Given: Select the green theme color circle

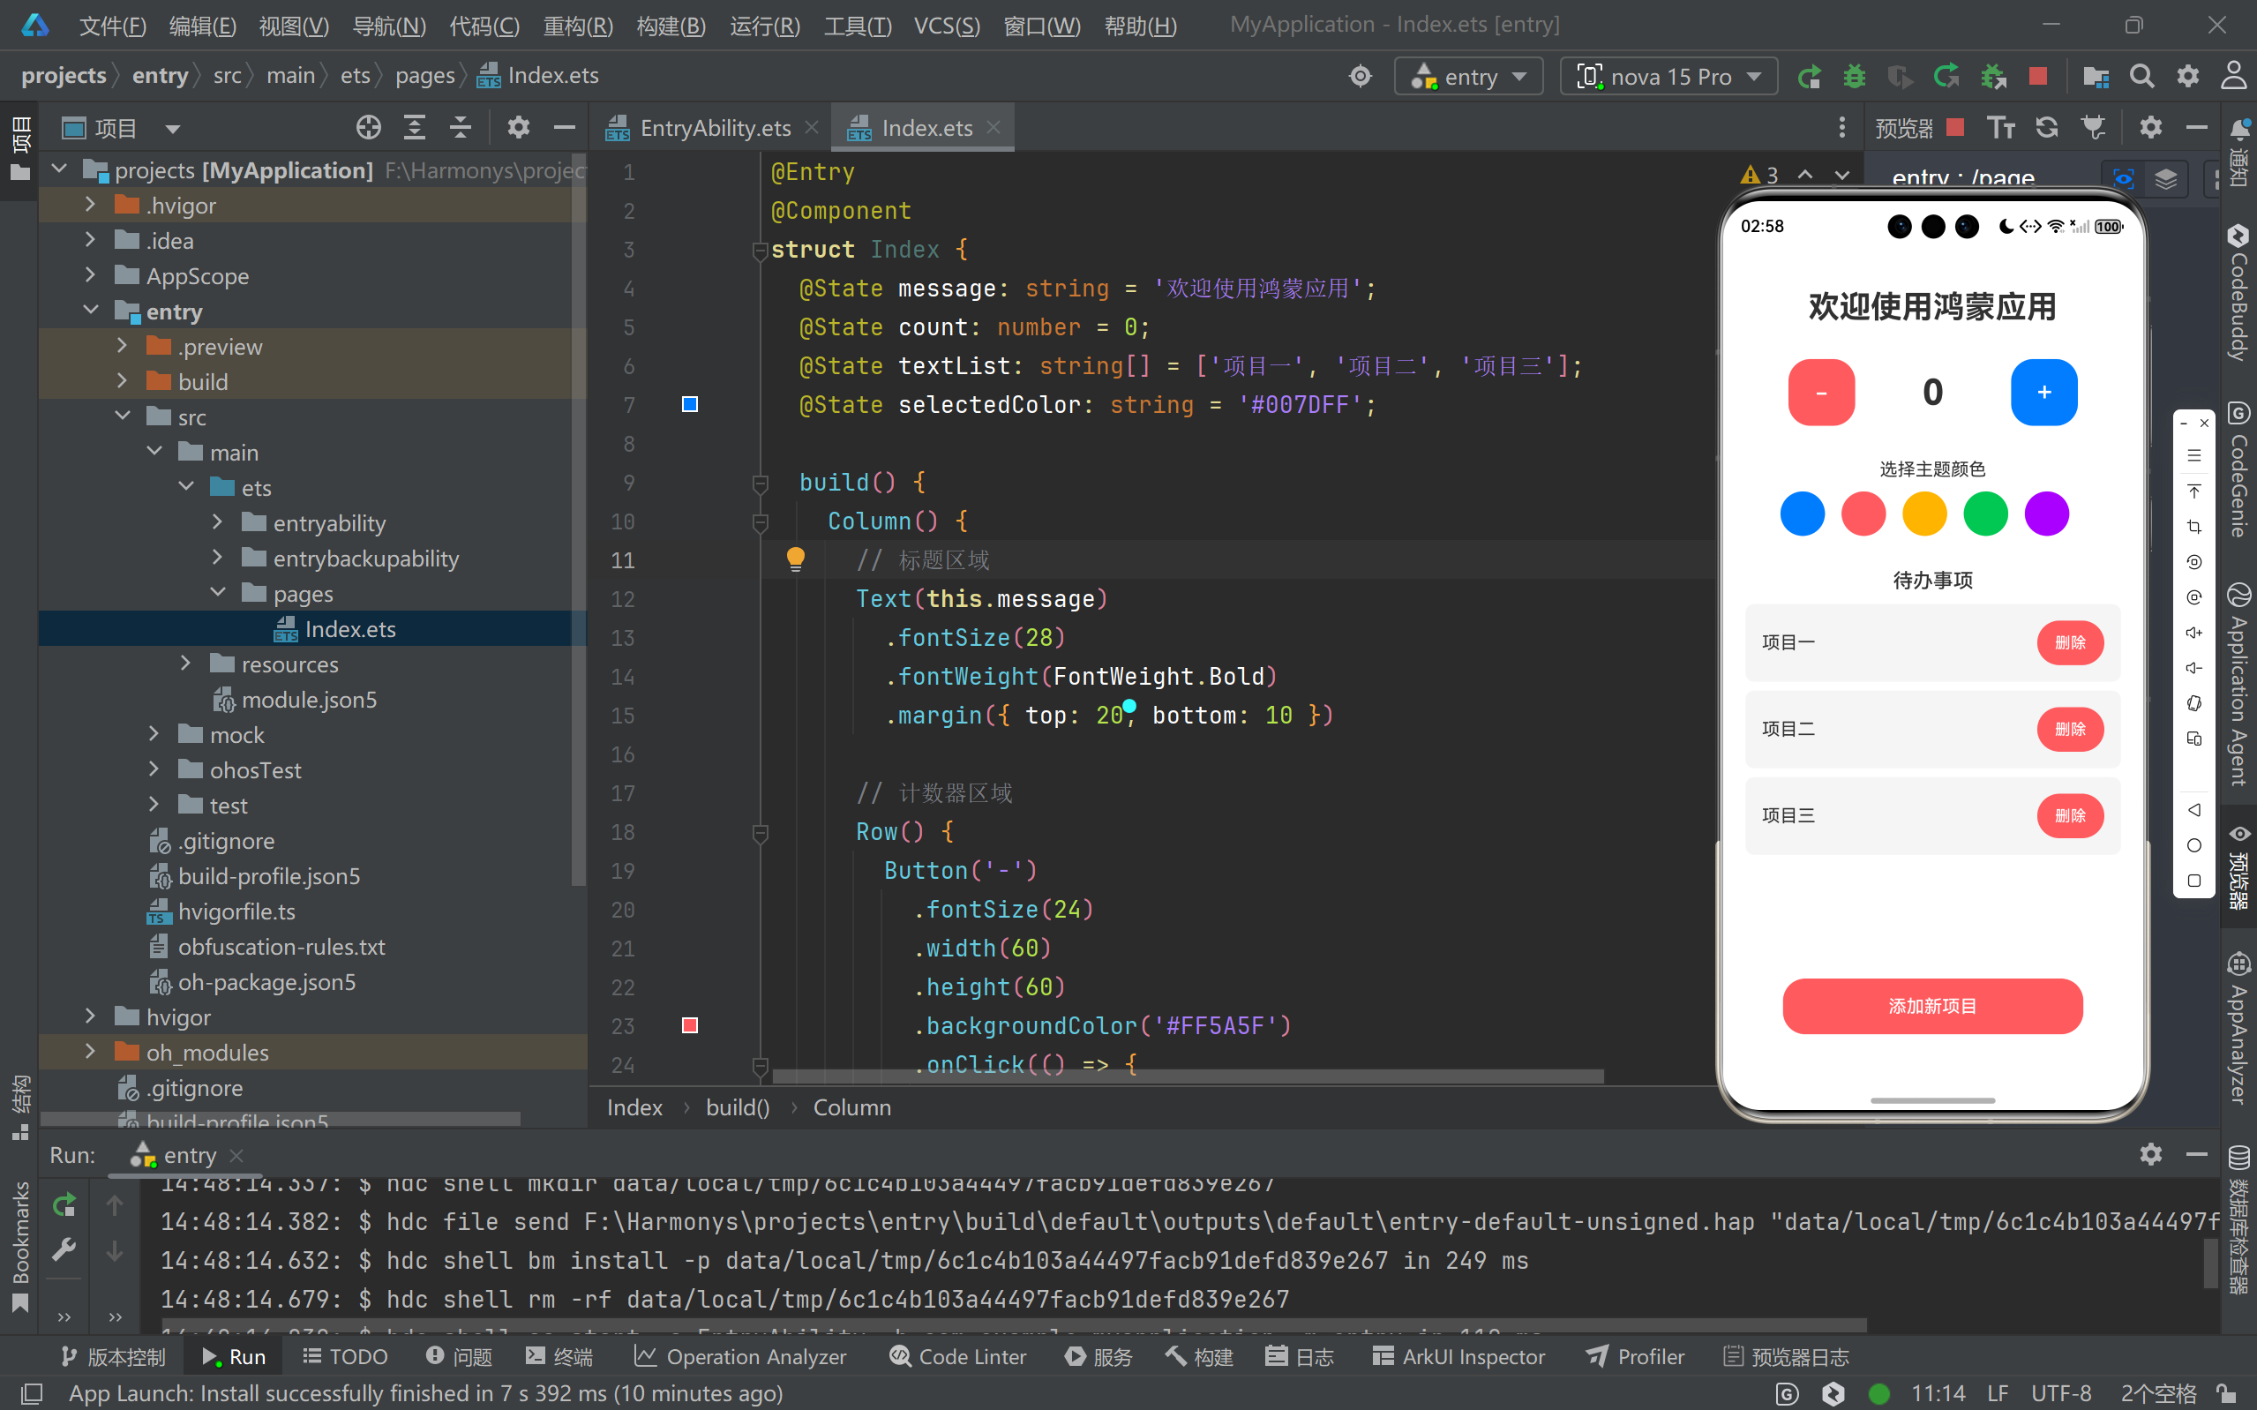Looking at the screenshot, I should coord(1986,514).
